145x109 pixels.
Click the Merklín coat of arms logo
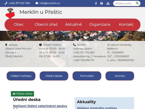click(x=10, y=13)
